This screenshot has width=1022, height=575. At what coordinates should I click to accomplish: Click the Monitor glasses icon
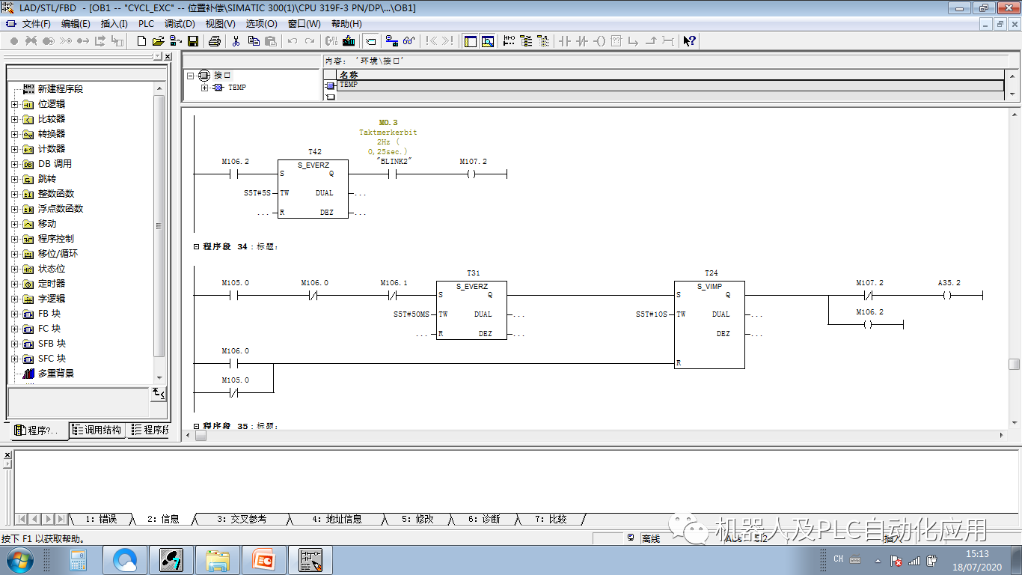coord(409,41)
